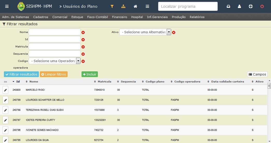
Task: Clear the Nome filter with red X
Action: pos(83,32)
